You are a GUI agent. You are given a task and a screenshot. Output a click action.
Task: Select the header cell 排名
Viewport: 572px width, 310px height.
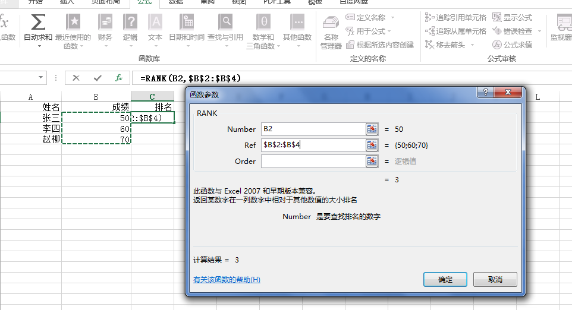tap(152, 107)
